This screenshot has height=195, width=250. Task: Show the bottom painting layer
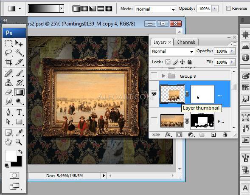(154, 121)
